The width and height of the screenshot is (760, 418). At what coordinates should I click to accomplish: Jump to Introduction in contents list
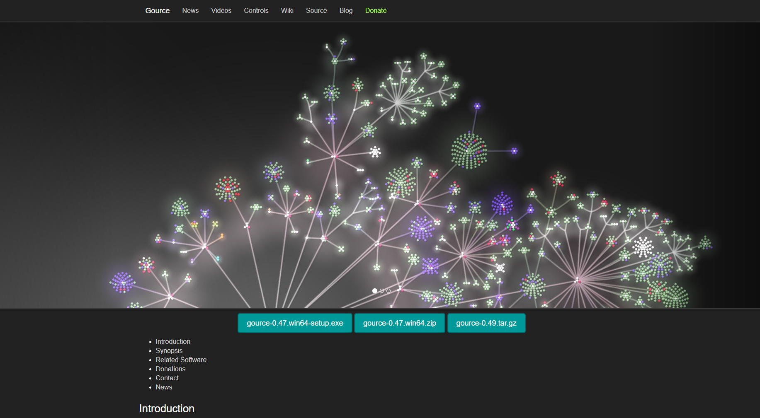173,341
